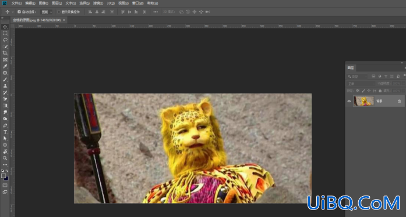Open more align options three-dots button
Viewport: 406px width, 217px height.
(x=156, y=12)
